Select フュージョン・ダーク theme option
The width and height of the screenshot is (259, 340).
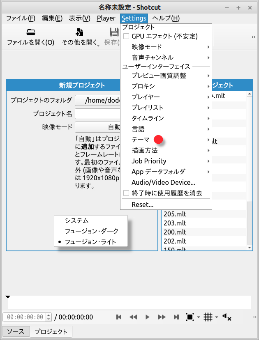(91, 231)
